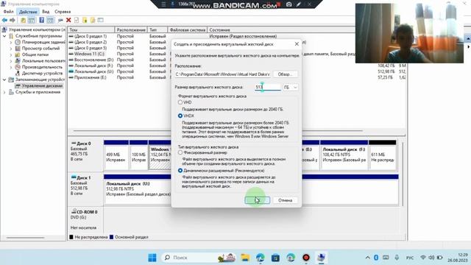
Task: Click the Up one level folder icon
Action: coord(23,20)
